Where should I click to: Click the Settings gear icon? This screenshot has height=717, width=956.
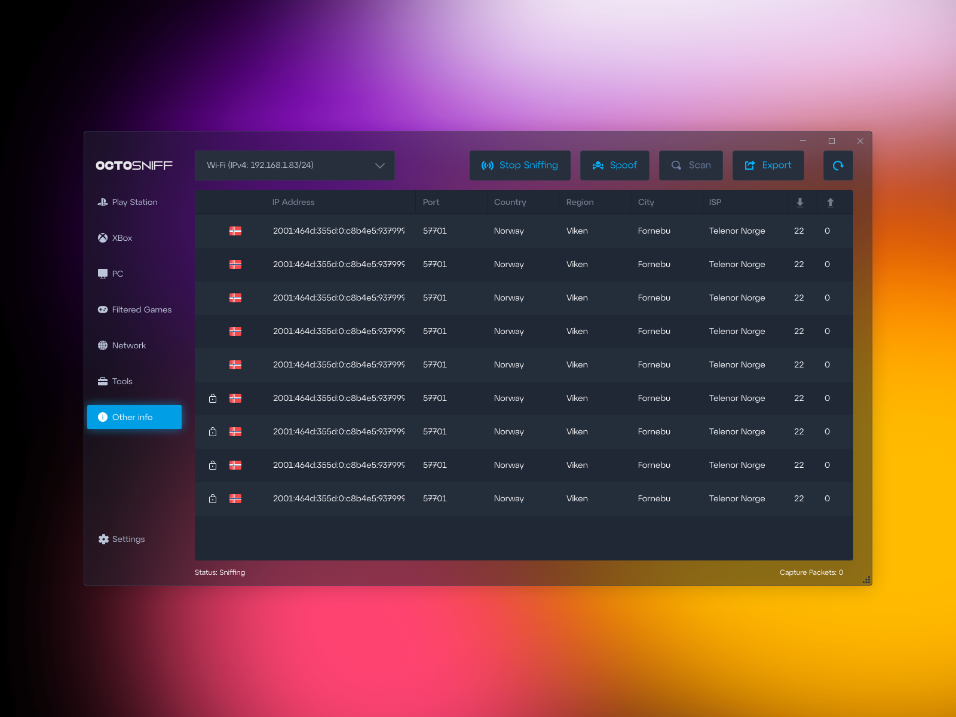[102, 538]
